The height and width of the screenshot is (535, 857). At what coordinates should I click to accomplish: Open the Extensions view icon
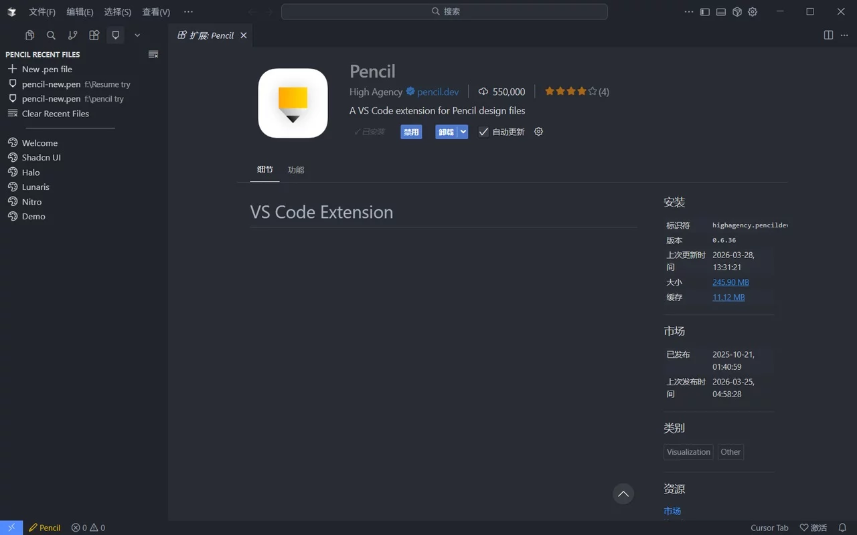[x=94, y=35]
